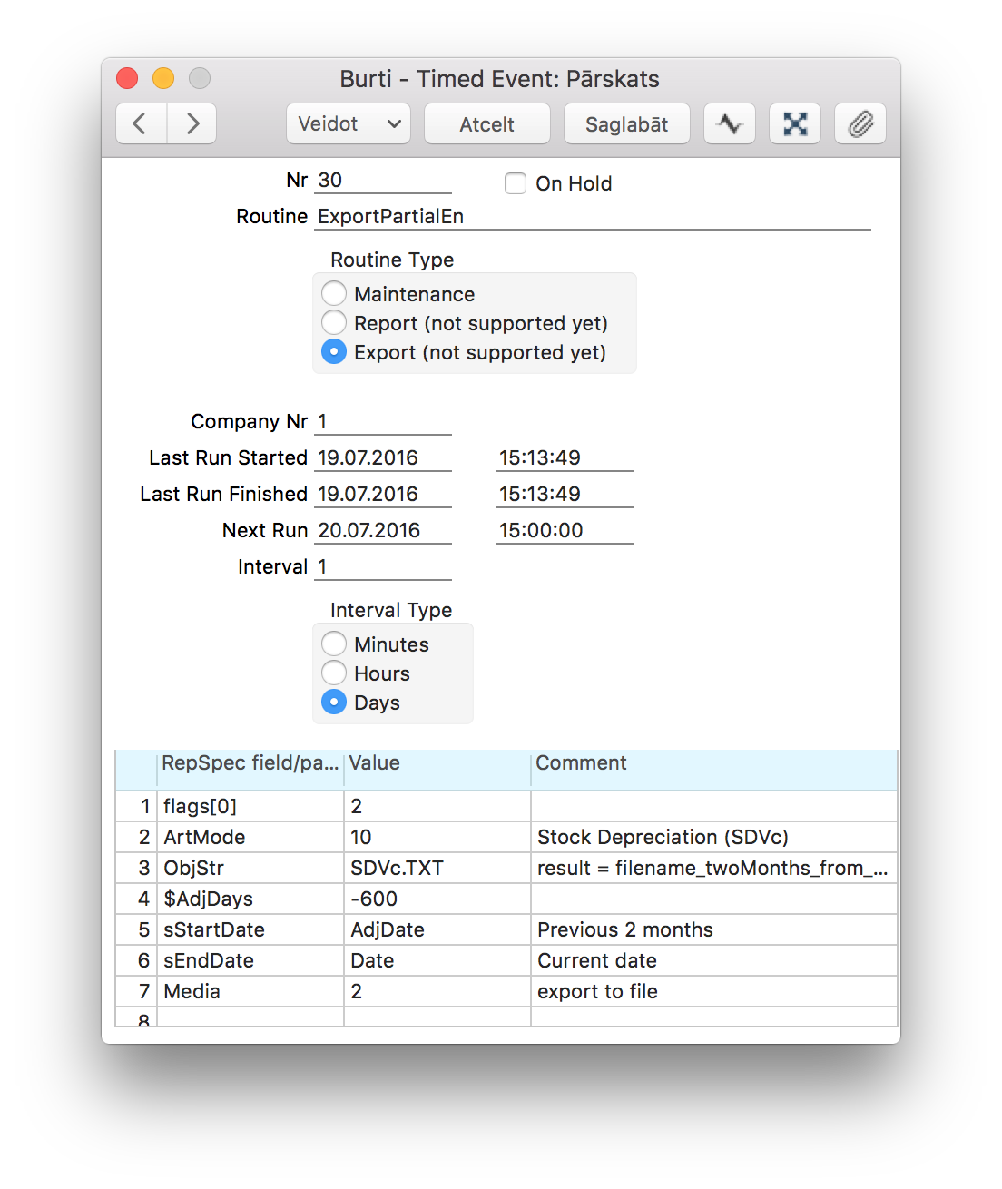Image resolution: width=1002 pixels, height=1189 pixels.
Task: Click the Interval input field
Action: coord(382,567)
